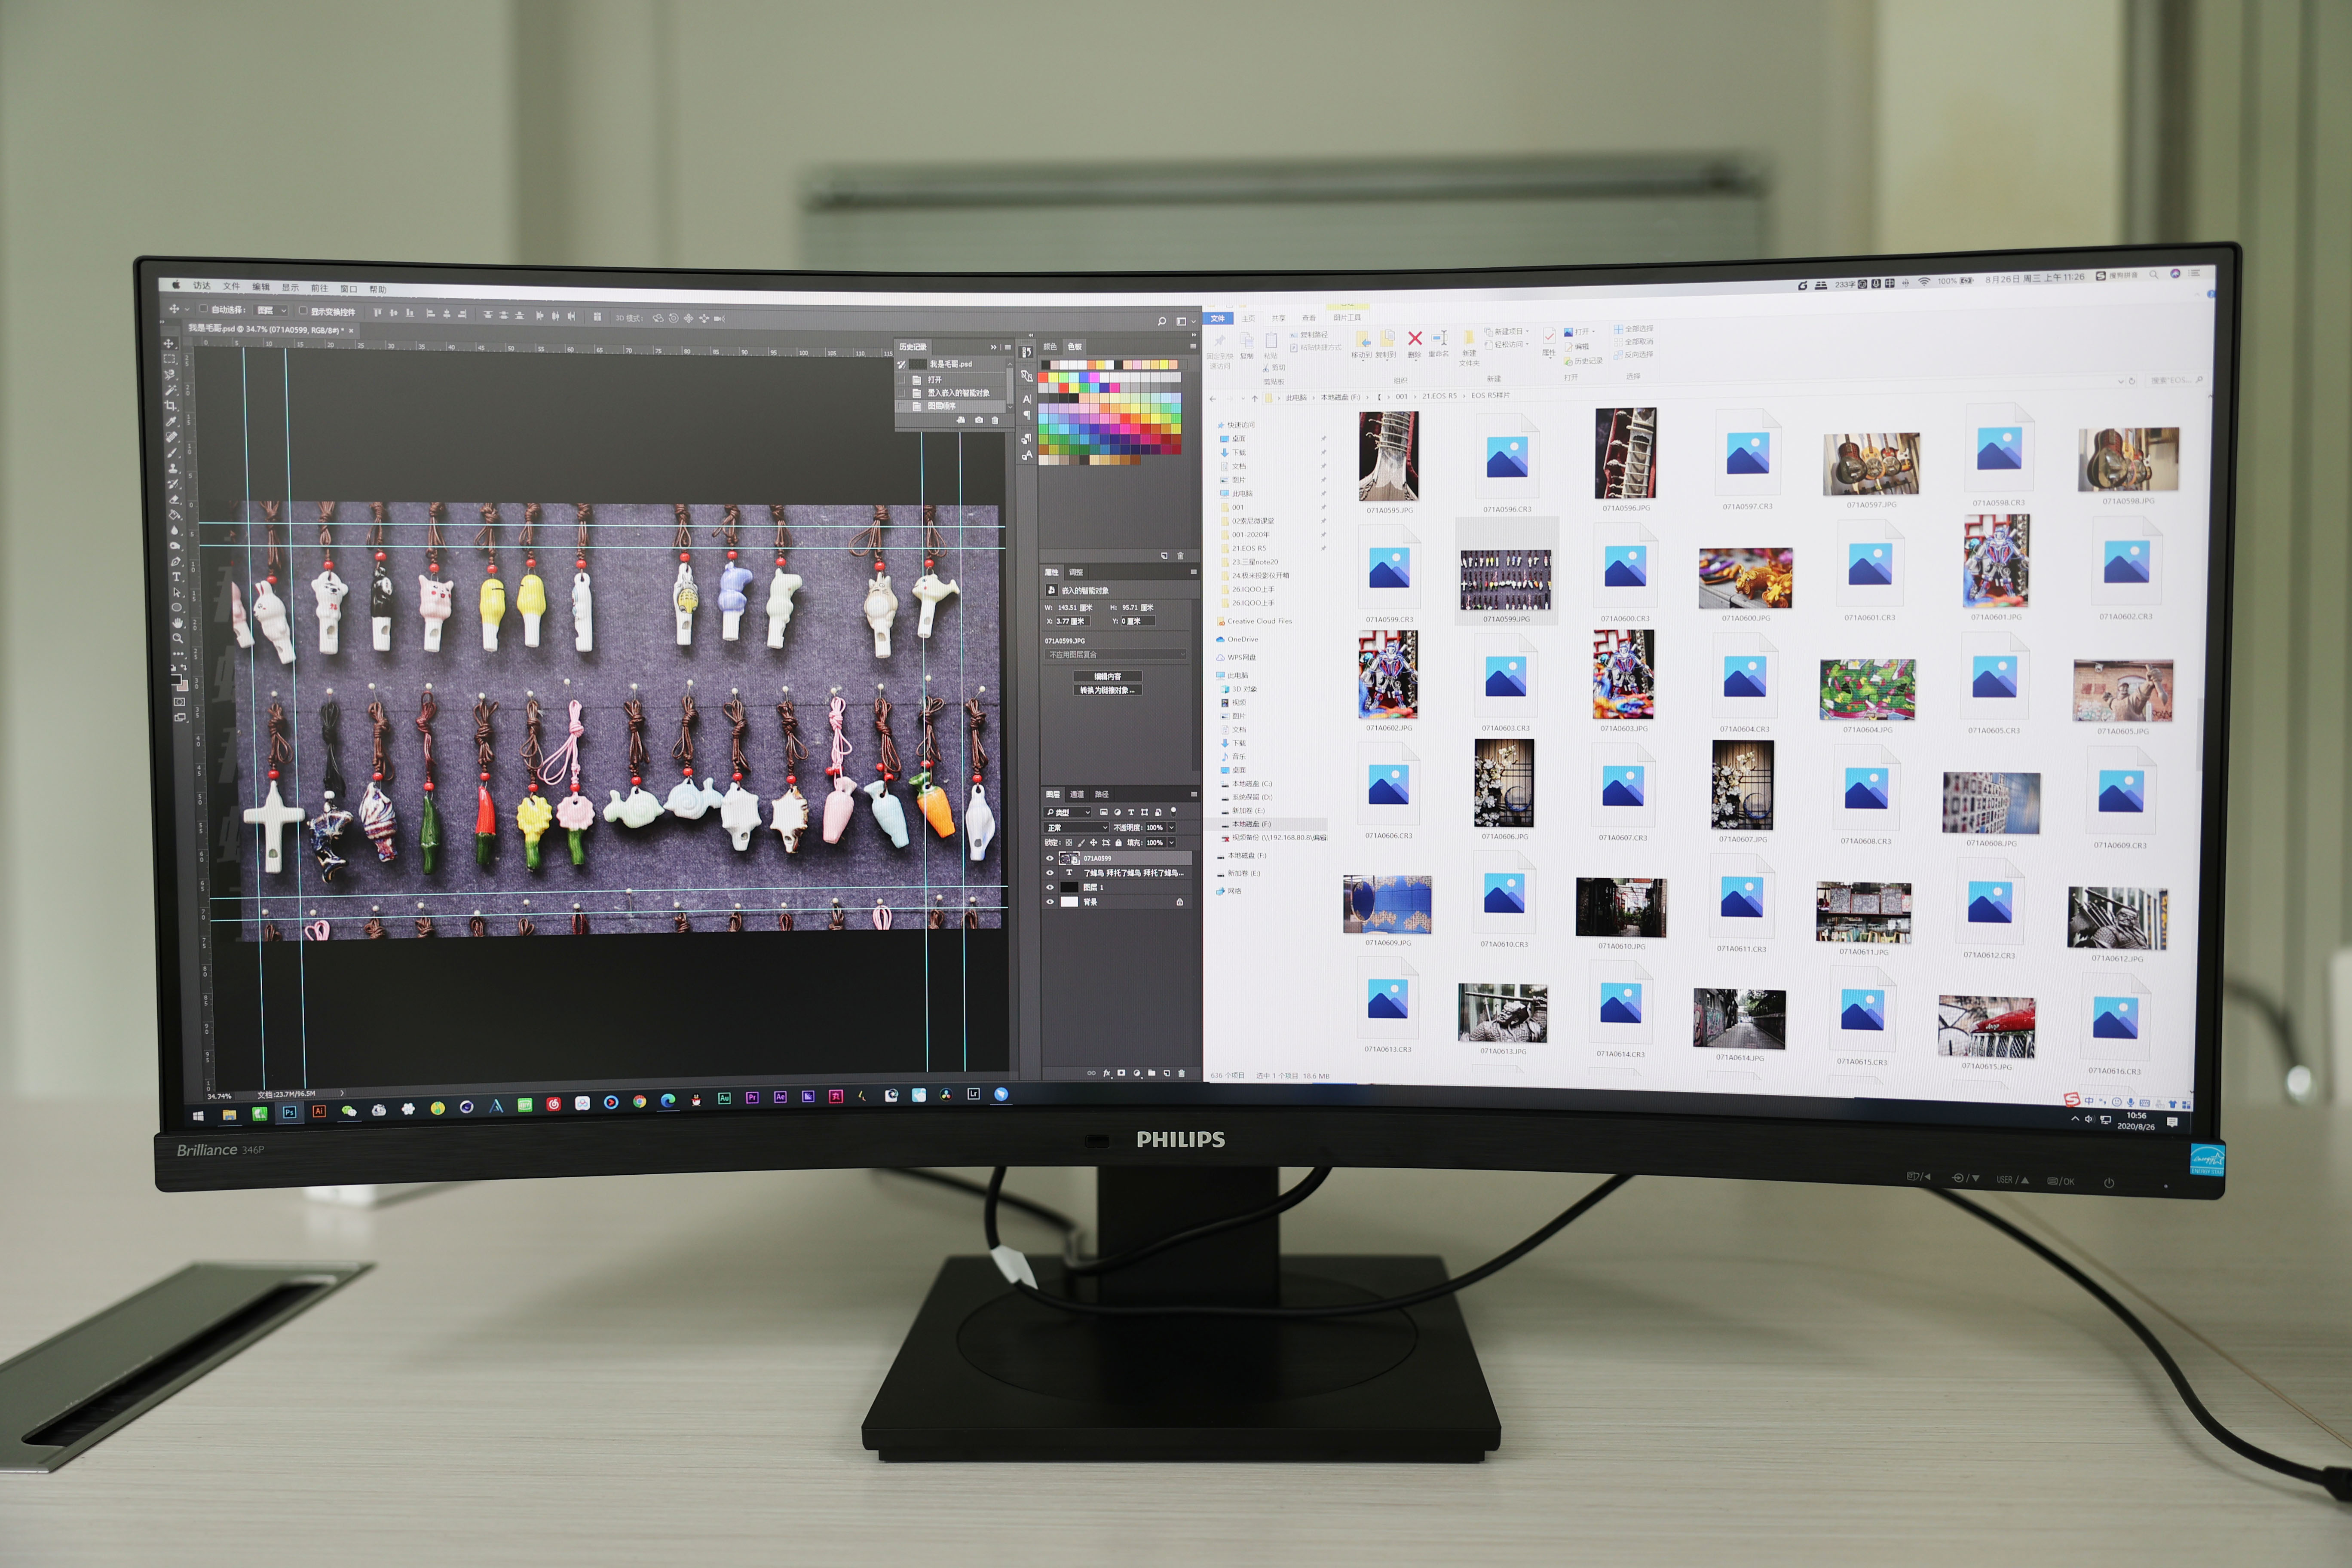Click the Windows Start button
This screenshot has width=2352, height=1568.
[199, 1116]
